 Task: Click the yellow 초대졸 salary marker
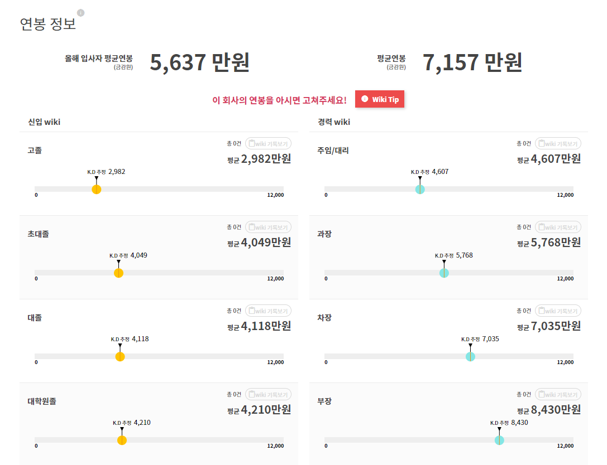[118, 273]
